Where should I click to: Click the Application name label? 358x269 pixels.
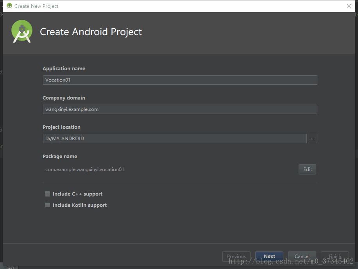click(x=64, y=69)
